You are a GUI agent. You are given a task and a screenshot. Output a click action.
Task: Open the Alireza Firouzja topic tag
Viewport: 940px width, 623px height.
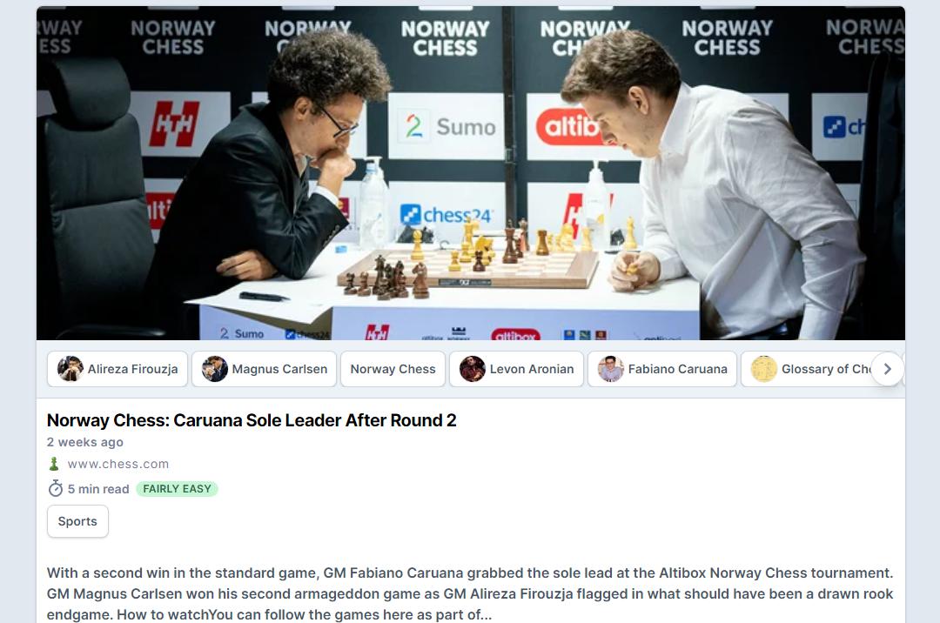point(117,369)
